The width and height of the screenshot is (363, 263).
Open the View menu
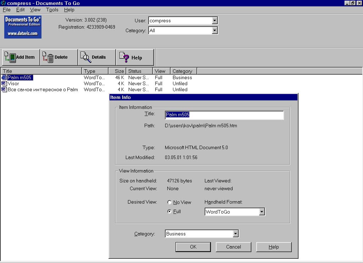[x=35, y=10]
